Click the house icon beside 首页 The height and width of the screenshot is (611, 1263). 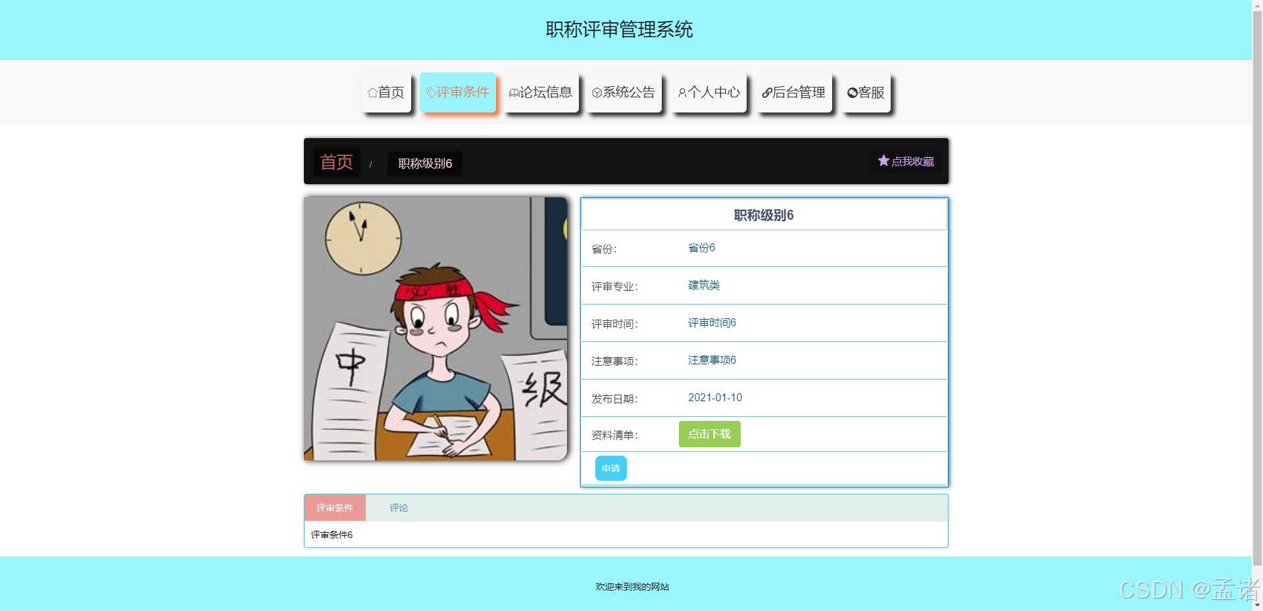(372, 93)
